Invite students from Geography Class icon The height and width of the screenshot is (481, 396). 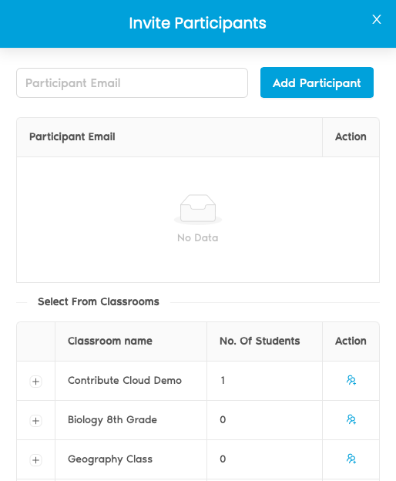coord(351,459)
